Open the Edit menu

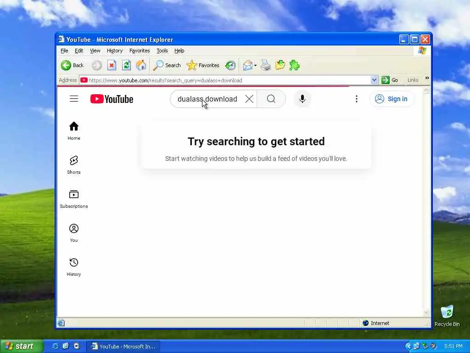tap(79, 51)
